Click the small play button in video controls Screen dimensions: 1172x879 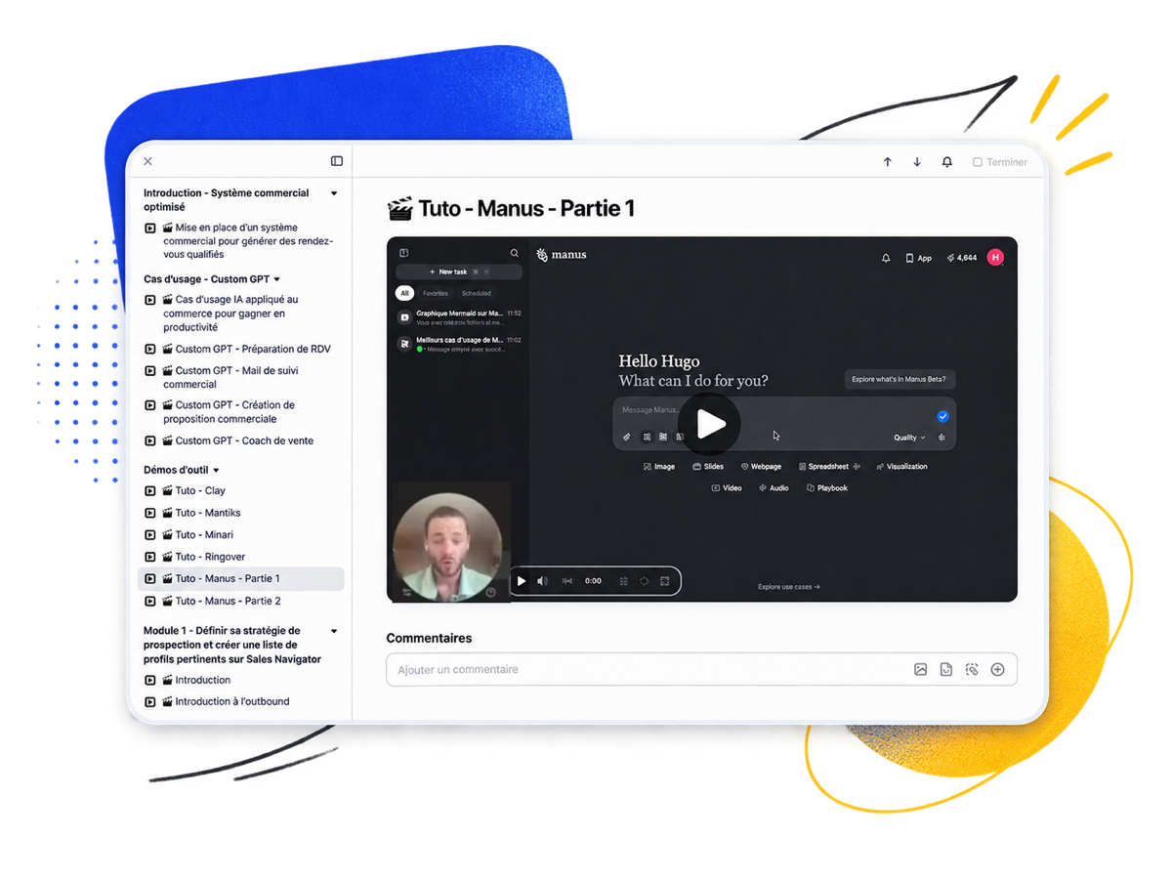[x=522, y=581]
